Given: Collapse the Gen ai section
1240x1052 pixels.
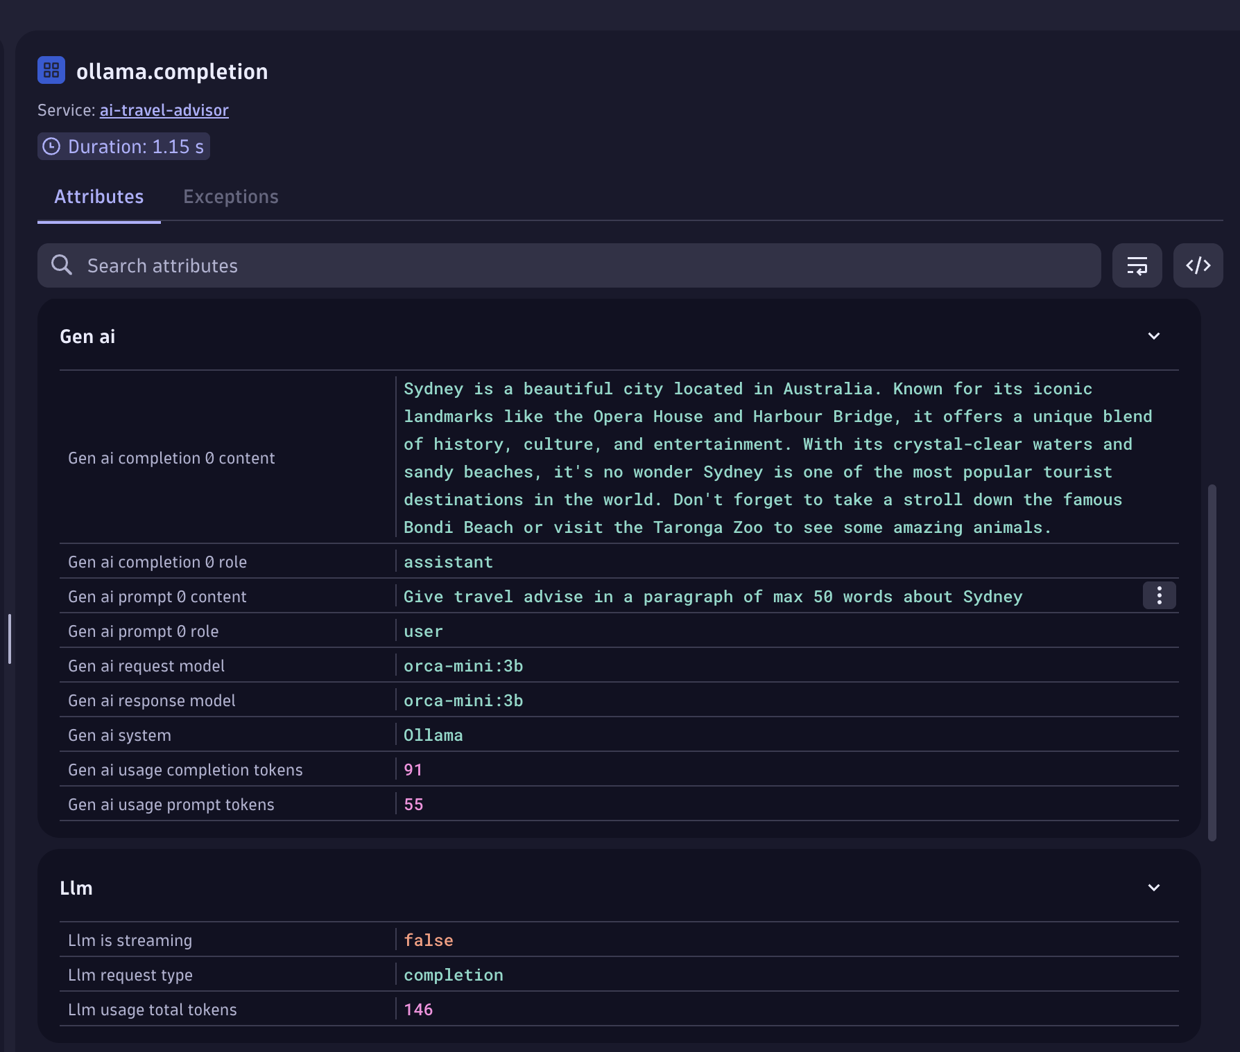Looking at the screenshot, I should (1154, 336).
